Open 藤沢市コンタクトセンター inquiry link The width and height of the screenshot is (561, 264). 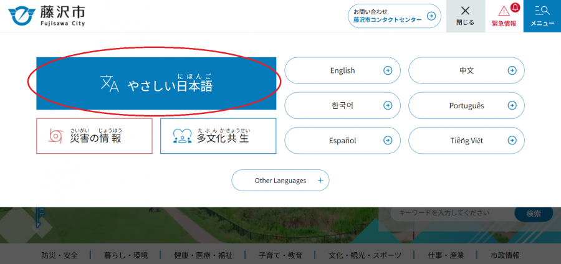point(395,16)
